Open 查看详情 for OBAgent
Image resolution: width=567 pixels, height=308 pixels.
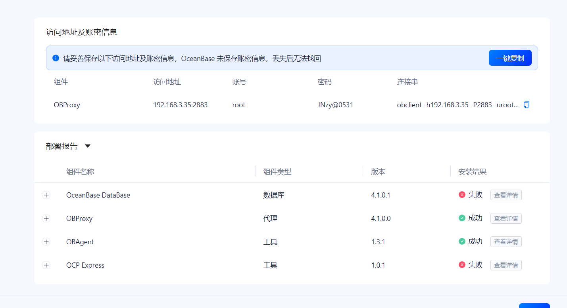coord(506,242)
